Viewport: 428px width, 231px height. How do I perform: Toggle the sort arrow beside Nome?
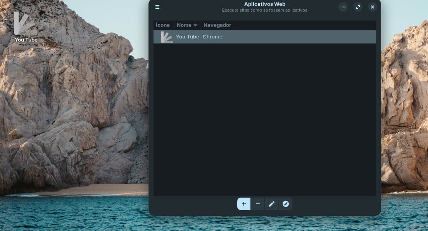[195, 25]
